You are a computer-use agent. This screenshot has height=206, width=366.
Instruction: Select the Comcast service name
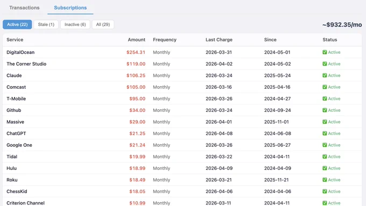pyautogui.click(x=16, y=87)
